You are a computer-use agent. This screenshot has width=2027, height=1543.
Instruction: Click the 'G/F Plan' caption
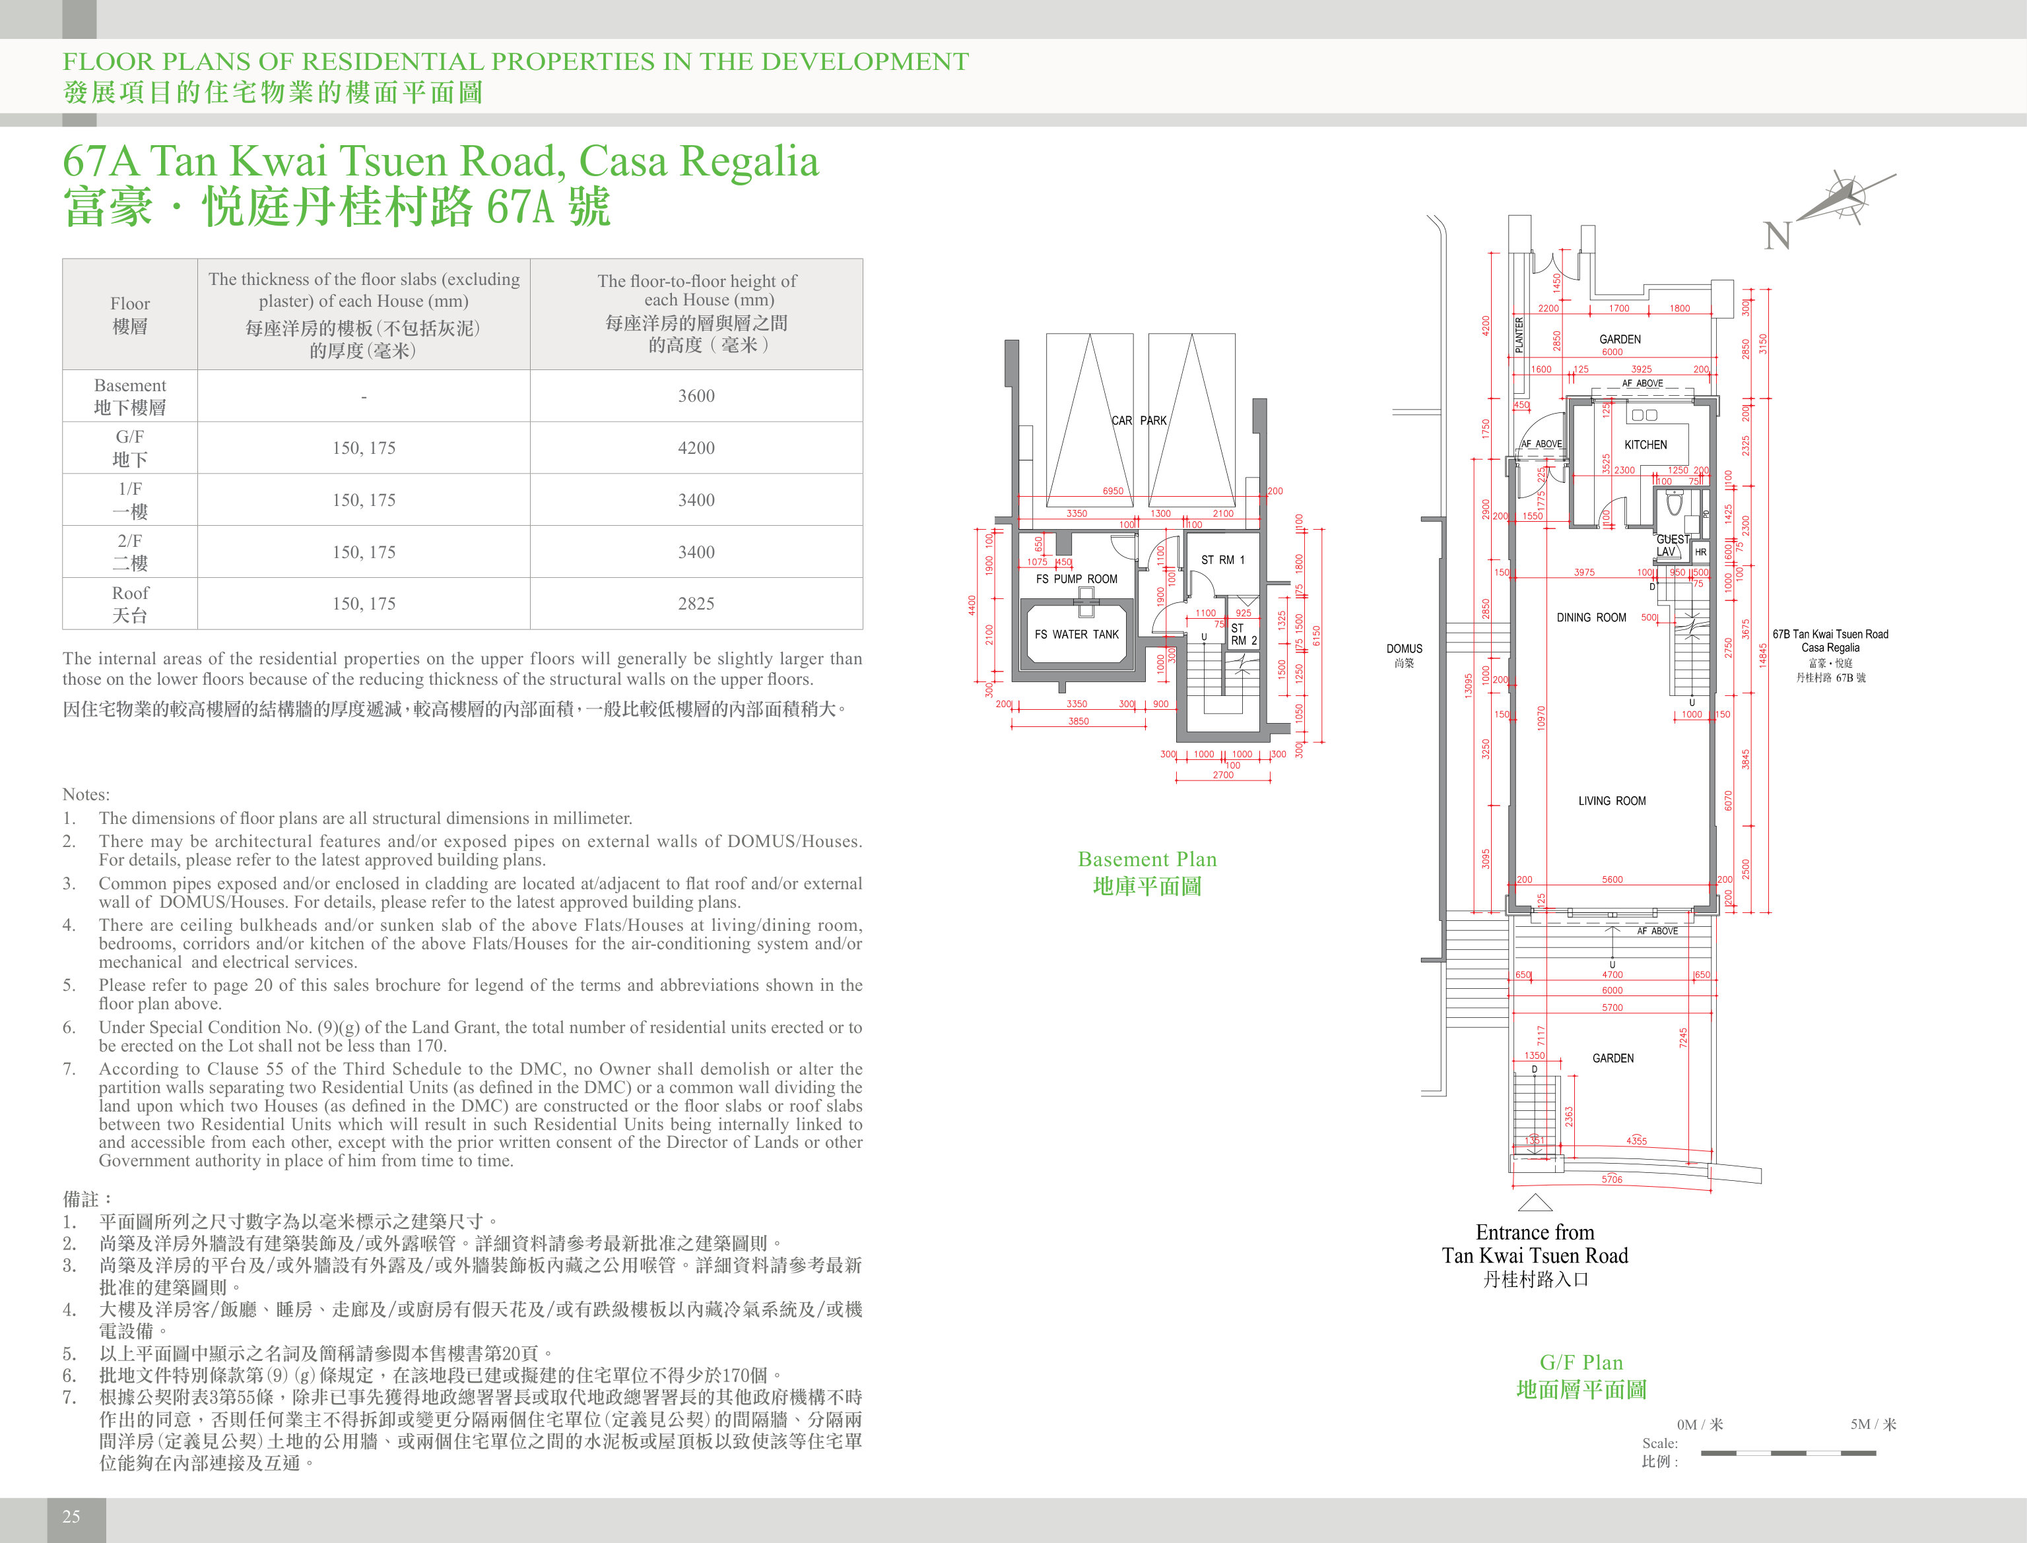(x=1581, y=1362)
